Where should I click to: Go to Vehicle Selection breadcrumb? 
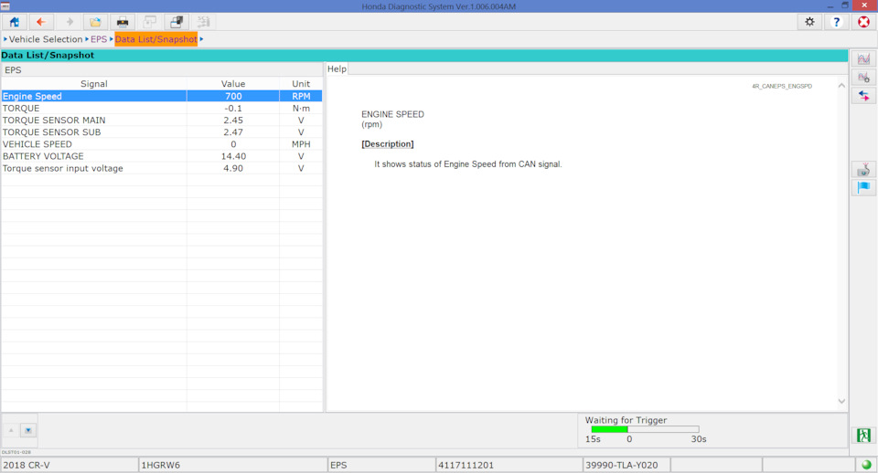[46, 39]
